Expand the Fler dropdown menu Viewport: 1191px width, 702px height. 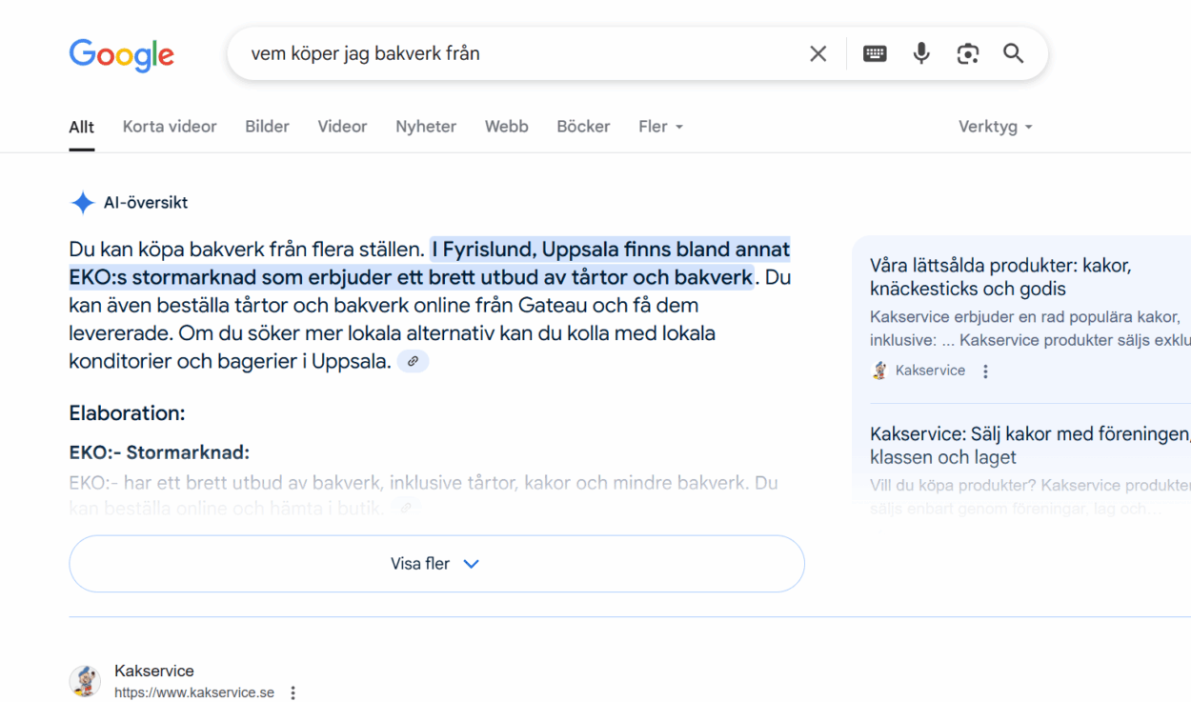(661, 127)
